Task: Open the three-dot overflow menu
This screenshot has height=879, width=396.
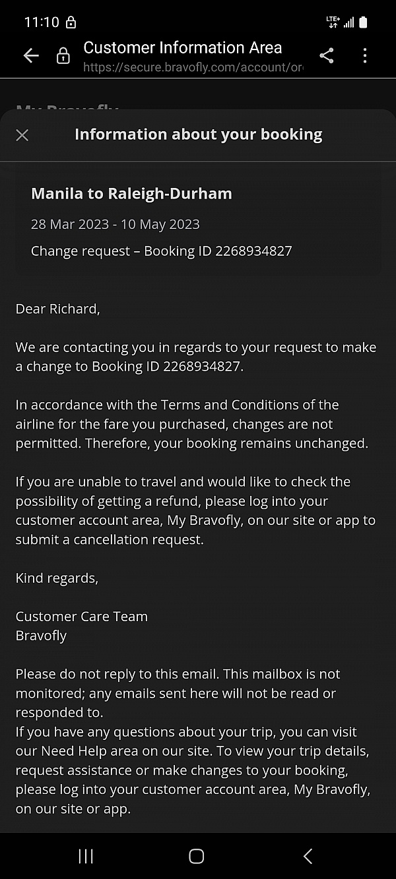Action: coord(365,56)
